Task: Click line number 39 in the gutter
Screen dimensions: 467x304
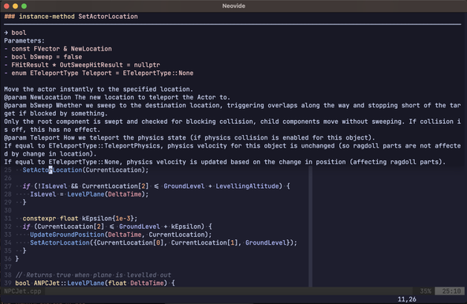Action: [x=8, y=283]
